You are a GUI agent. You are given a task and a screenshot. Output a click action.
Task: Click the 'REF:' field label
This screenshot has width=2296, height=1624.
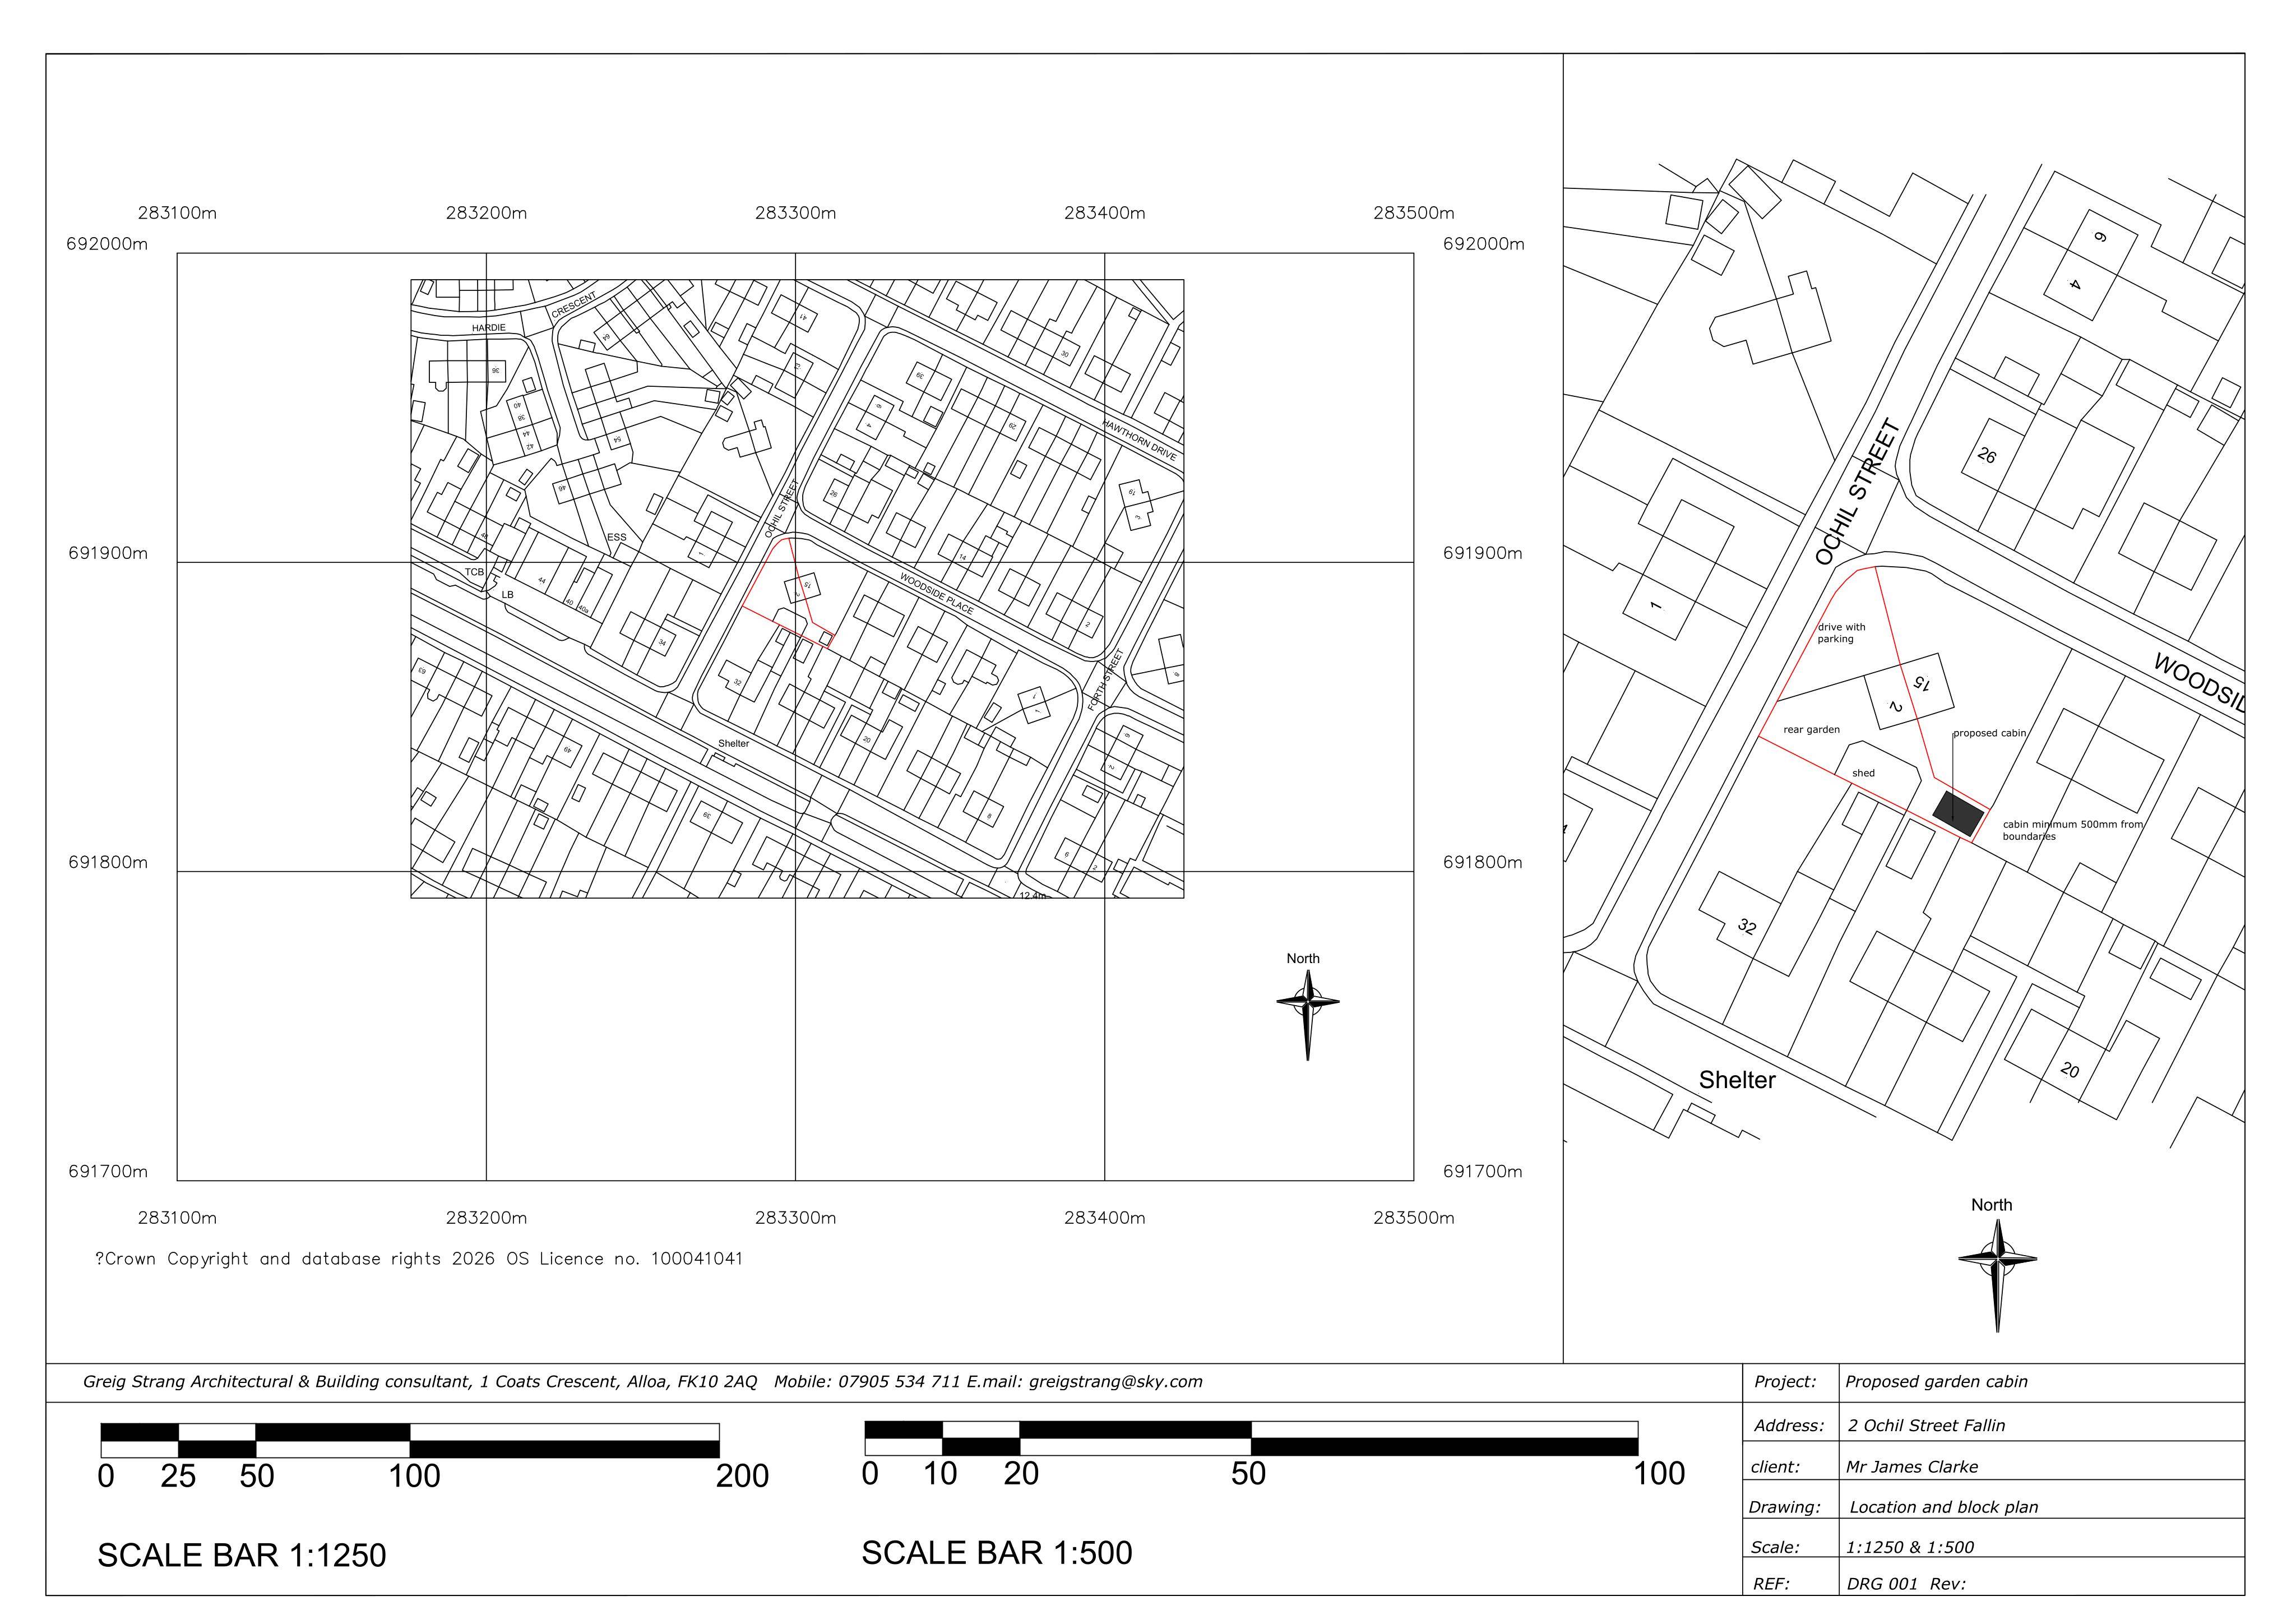pos(1771,1584)
